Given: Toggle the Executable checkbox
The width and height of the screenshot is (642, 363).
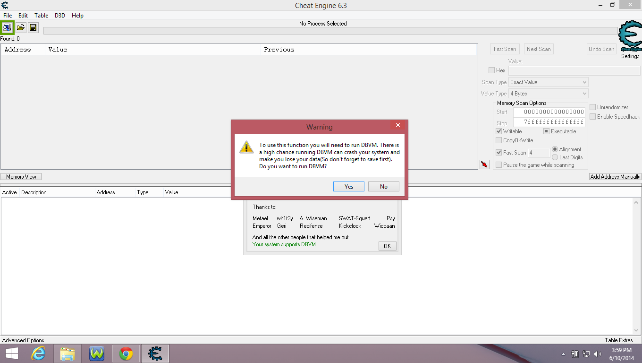Looking at the screenshot, I should 546,131.
